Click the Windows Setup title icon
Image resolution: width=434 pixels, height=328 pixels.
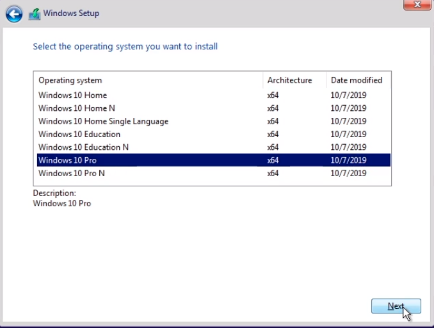(x=35, y=13)
